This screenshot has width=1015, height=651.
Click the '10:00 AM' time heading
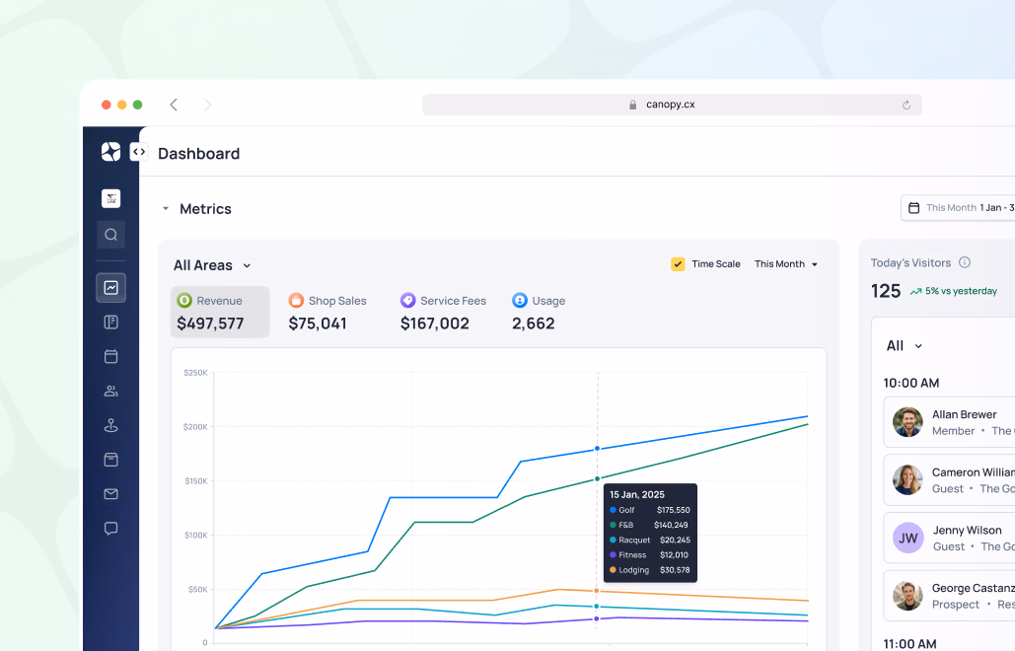(x=910, y=383)
